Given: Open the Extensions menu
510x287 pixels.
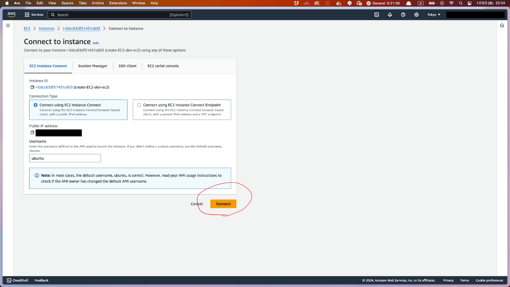Looking at the screenshot, I should tap(118, 3).
